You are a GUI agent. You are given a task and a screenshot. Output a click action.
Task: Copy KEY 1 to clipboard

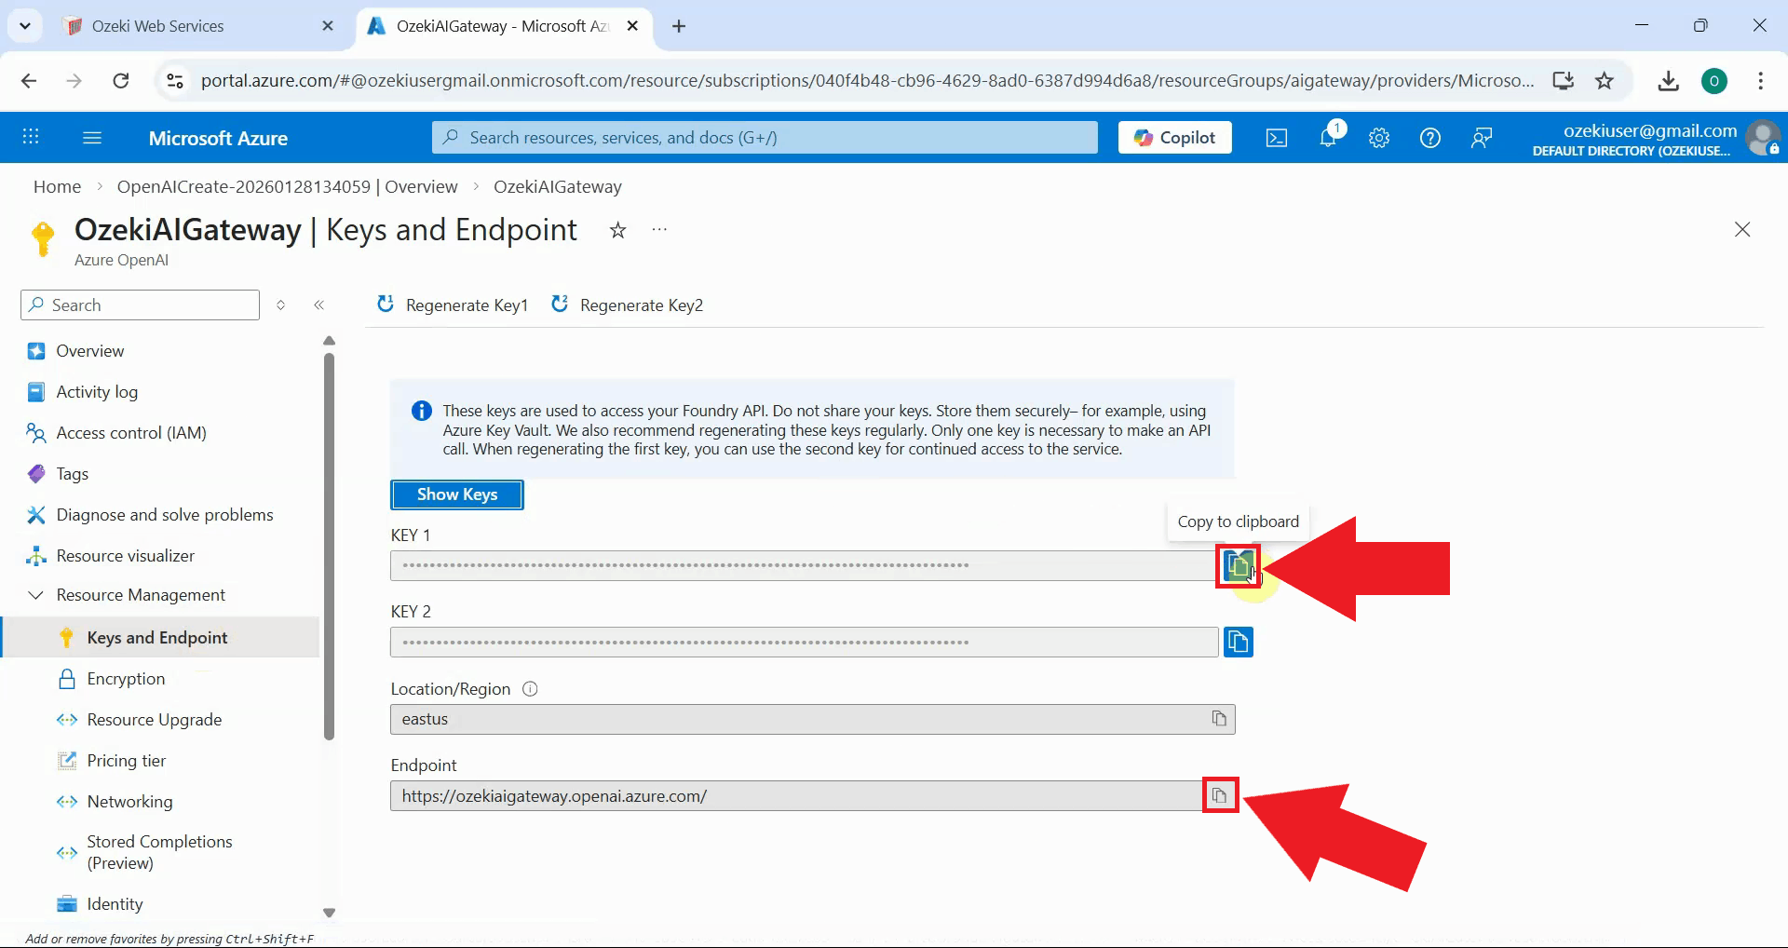(x=1237, y=564)
